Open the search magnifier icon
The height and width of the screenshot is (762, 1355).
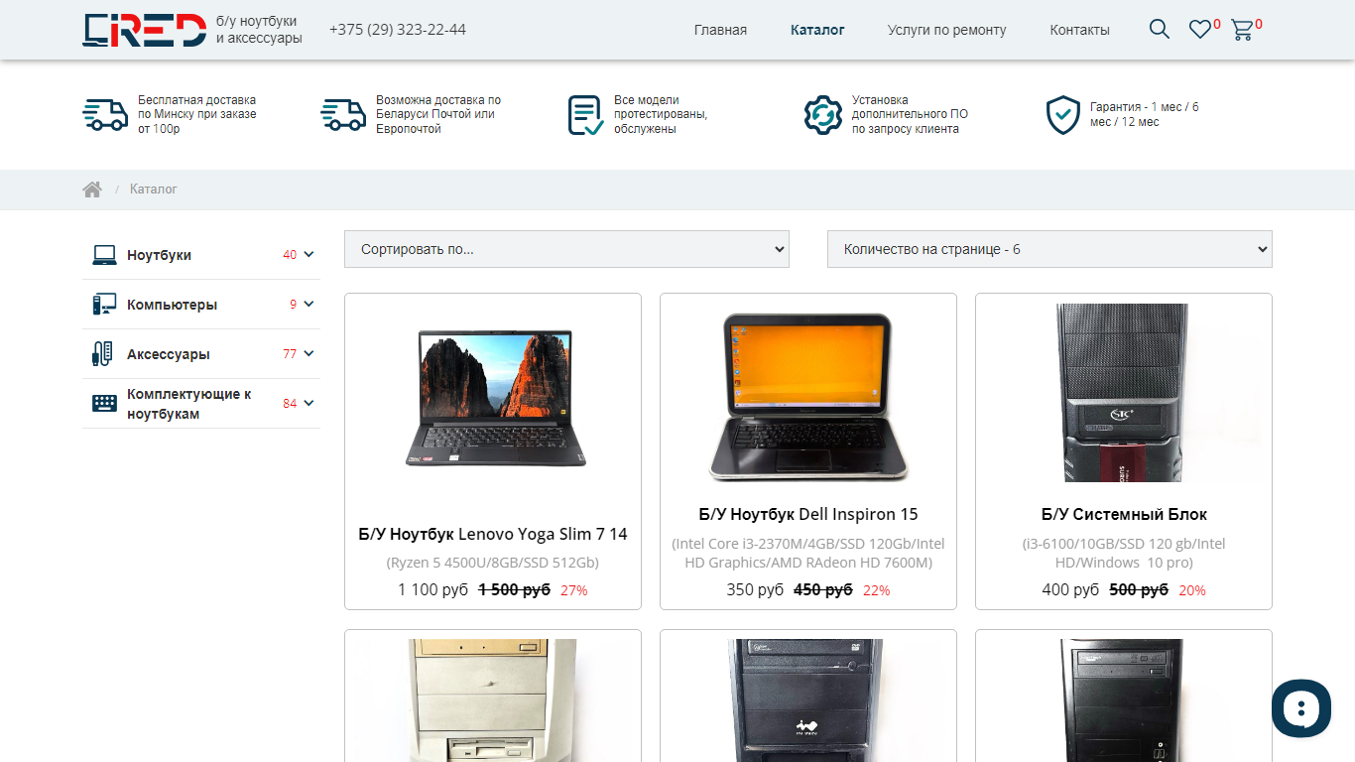pos(1160,29)
